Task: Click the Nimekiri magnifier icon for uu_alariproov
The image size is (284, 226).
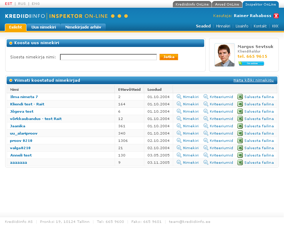Action: (x=179, y=133)
